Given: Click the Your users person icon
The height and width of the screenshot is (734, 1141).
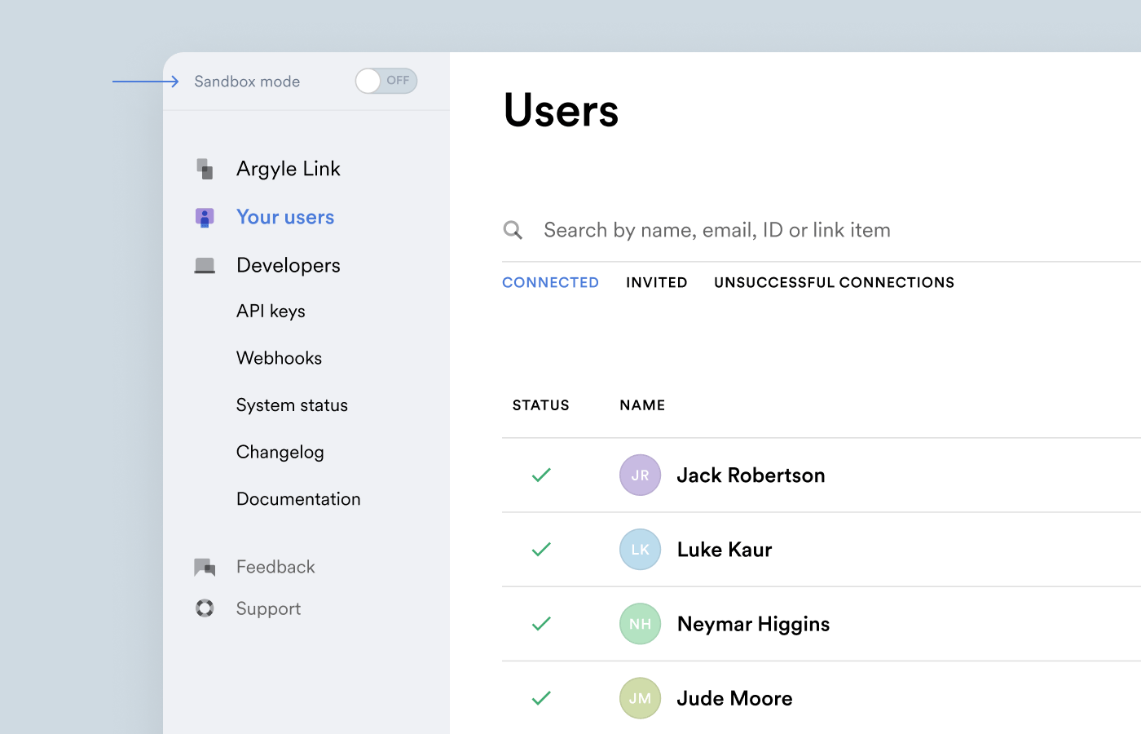Looking at the screenshot, I should tap(205, 217).
